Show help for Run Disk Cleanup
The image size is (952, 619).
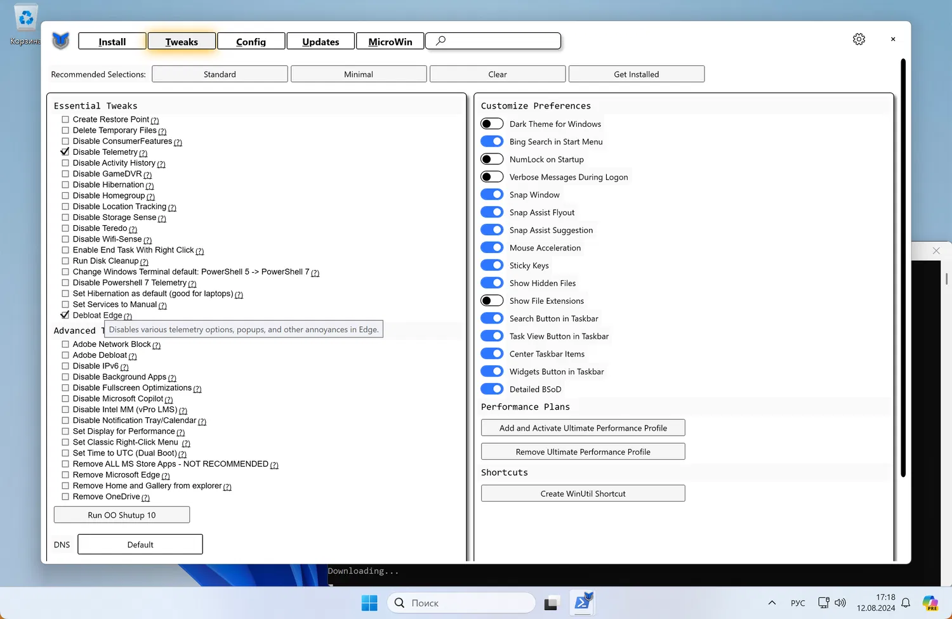pyautogui.click(x=144, y=262)
